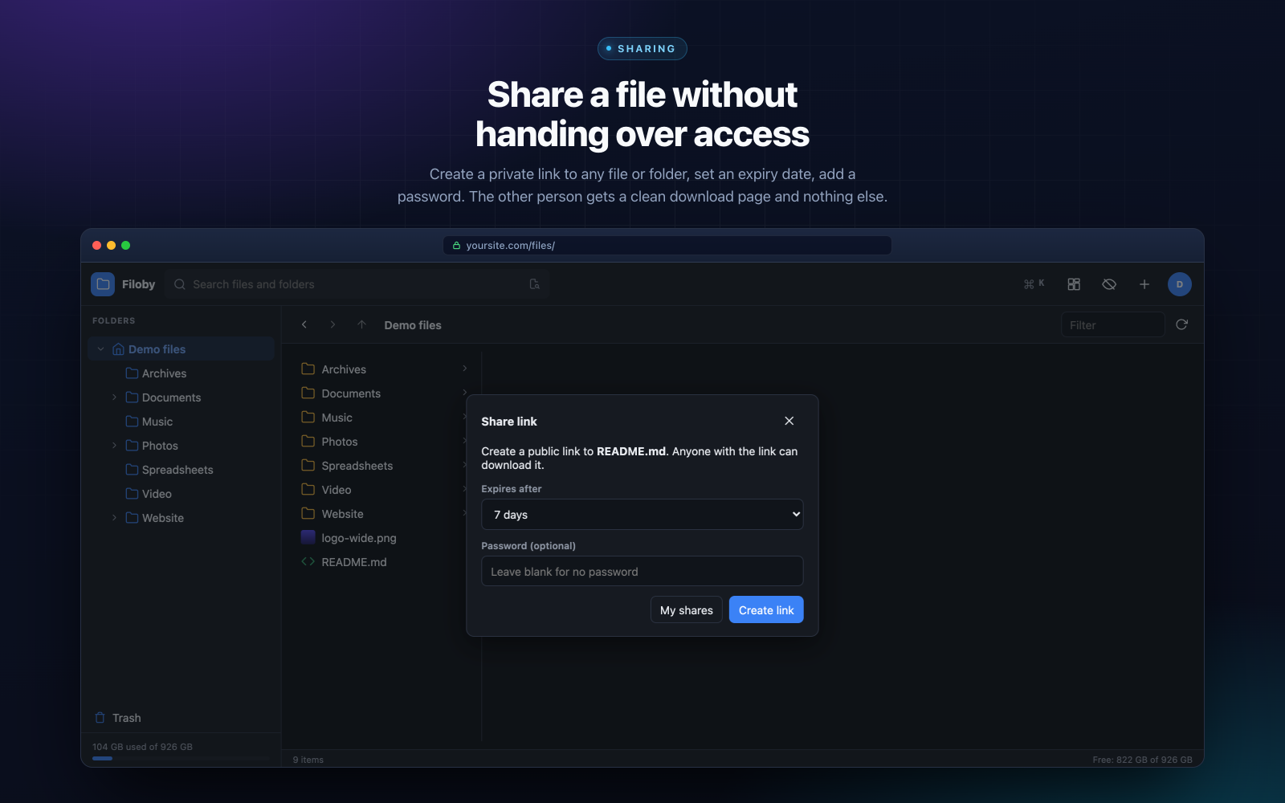Click the Spreadsheets folder icon in sidebar
1285x803 pixels.
[x=132, y=470]
